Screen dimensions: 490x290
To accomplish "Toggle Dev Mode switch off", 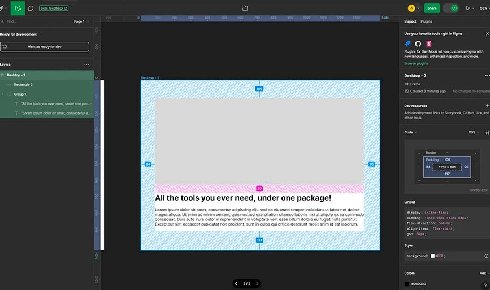I will pos(450,8).
